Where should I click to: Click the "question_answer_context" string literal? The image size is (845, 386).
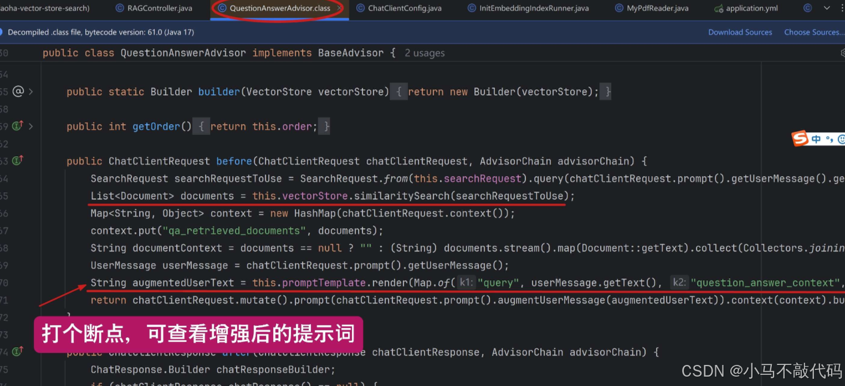[x=765, y=282]
